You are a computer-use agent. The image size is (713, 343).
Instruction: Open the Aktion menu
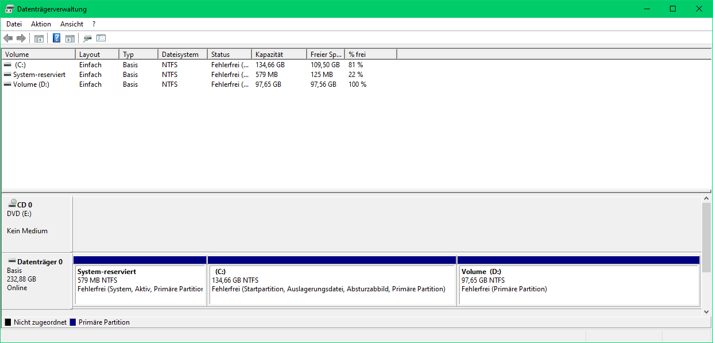(x=41, y=24)
